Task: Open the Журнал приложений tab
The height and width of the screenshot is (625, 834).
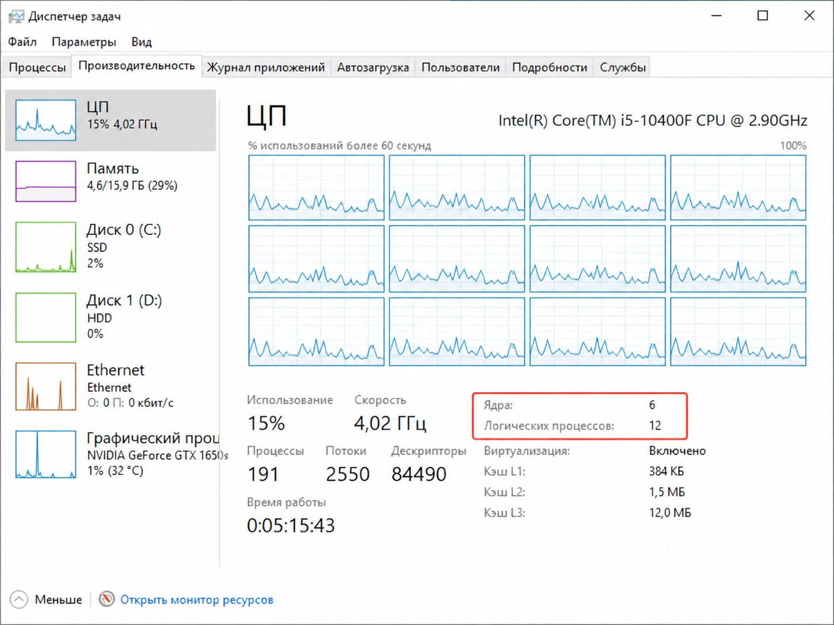Action: [266, 67]
